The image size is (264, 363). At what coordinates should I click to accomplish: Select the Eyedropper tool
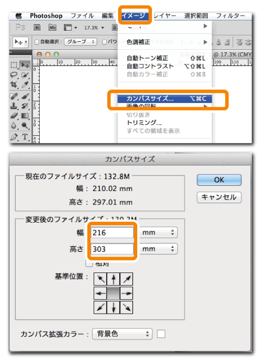point(25,85)
